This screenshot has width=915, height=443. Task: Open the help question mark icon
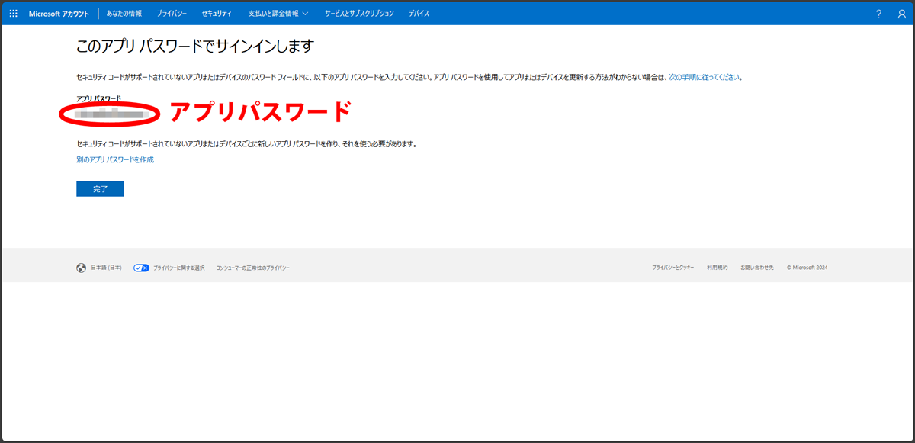pos(878,14)
